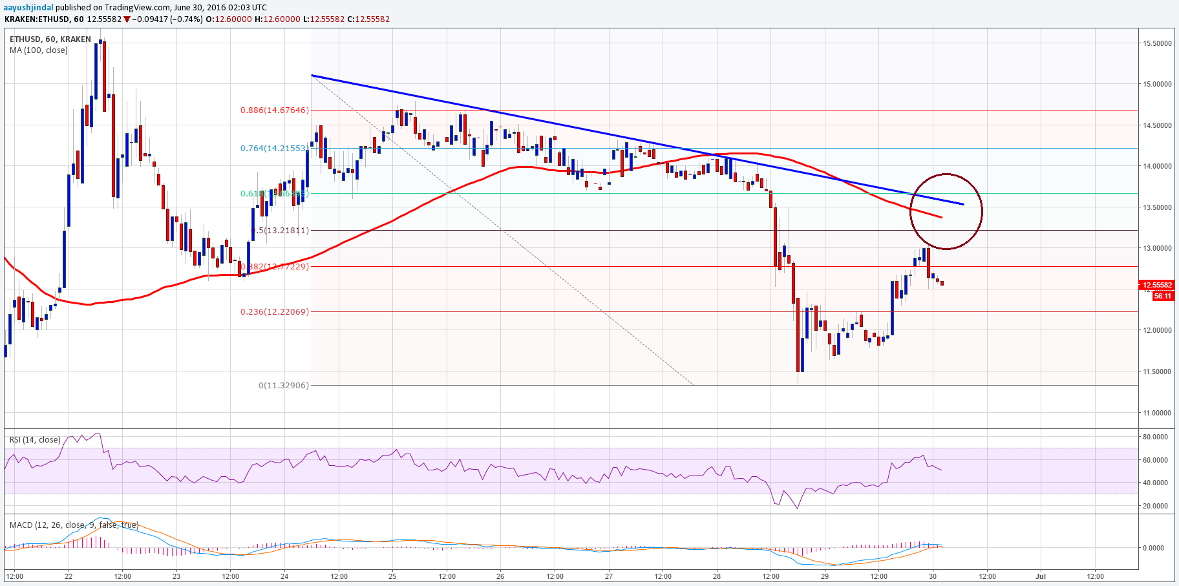The image size is (1179, 586).
Task: Click the ETHUSD, 60, KRAKEN chart title
Action: click(x=50, y=39)
